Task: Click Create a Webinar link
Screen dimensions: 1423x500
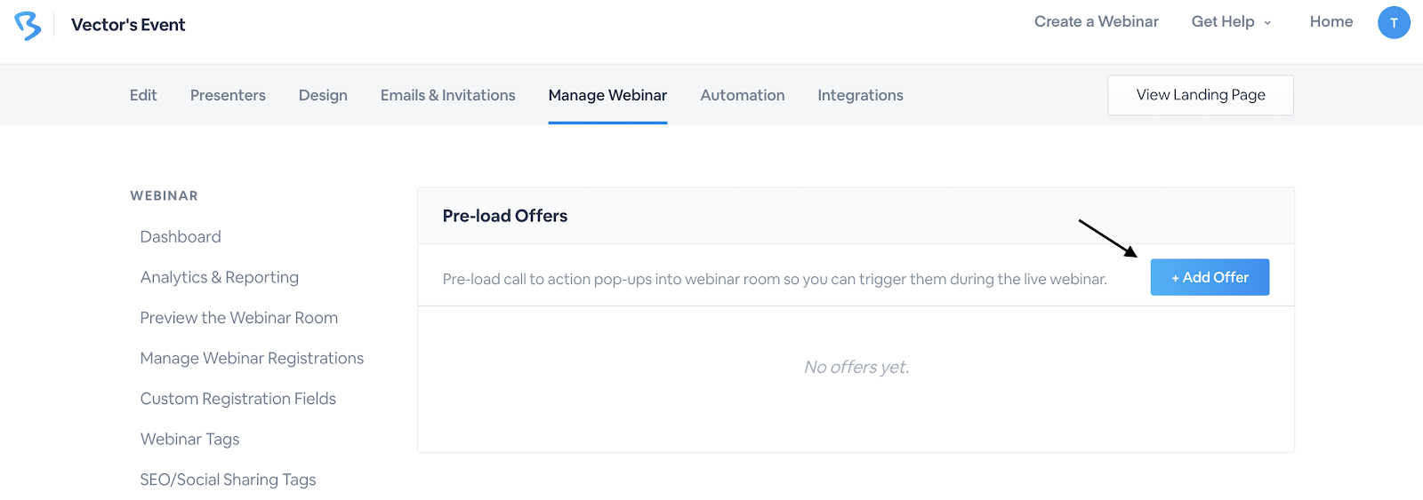Action: pyautogui.click(x=1096, y=22)
